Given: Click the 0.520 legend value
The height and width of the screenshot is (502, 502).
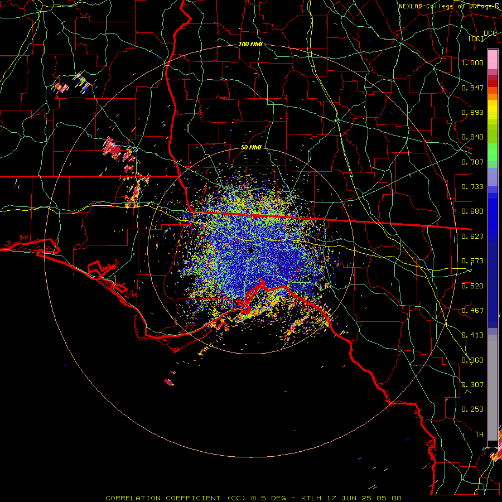Looking at the screenshot, I should click(472, 286).
